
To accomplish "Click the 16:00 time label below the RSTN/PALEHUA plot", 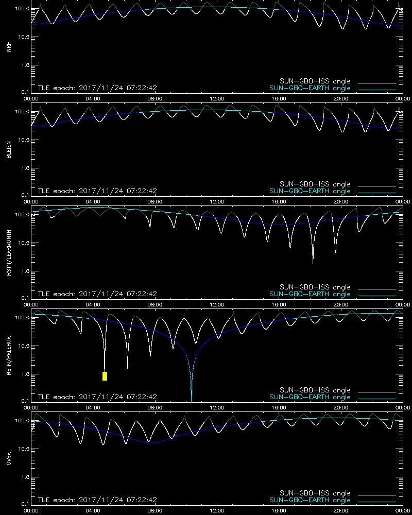I will 279,407.
